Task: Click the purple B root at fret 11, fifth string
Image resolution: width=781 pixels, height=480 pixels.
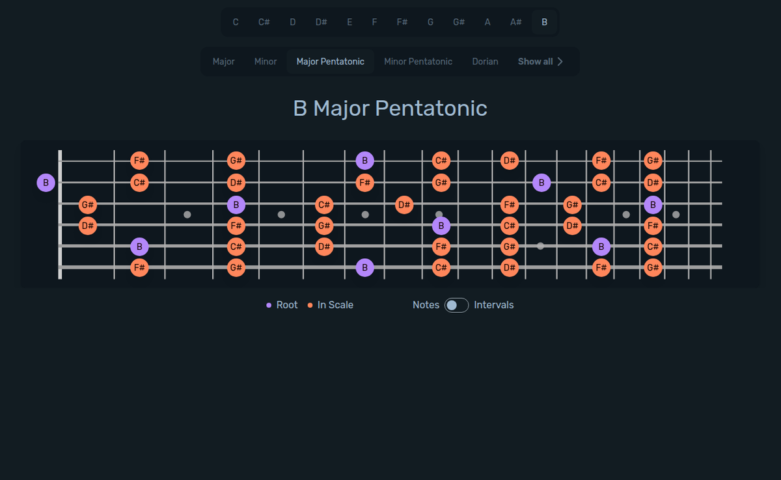Action: pos(601,247)
